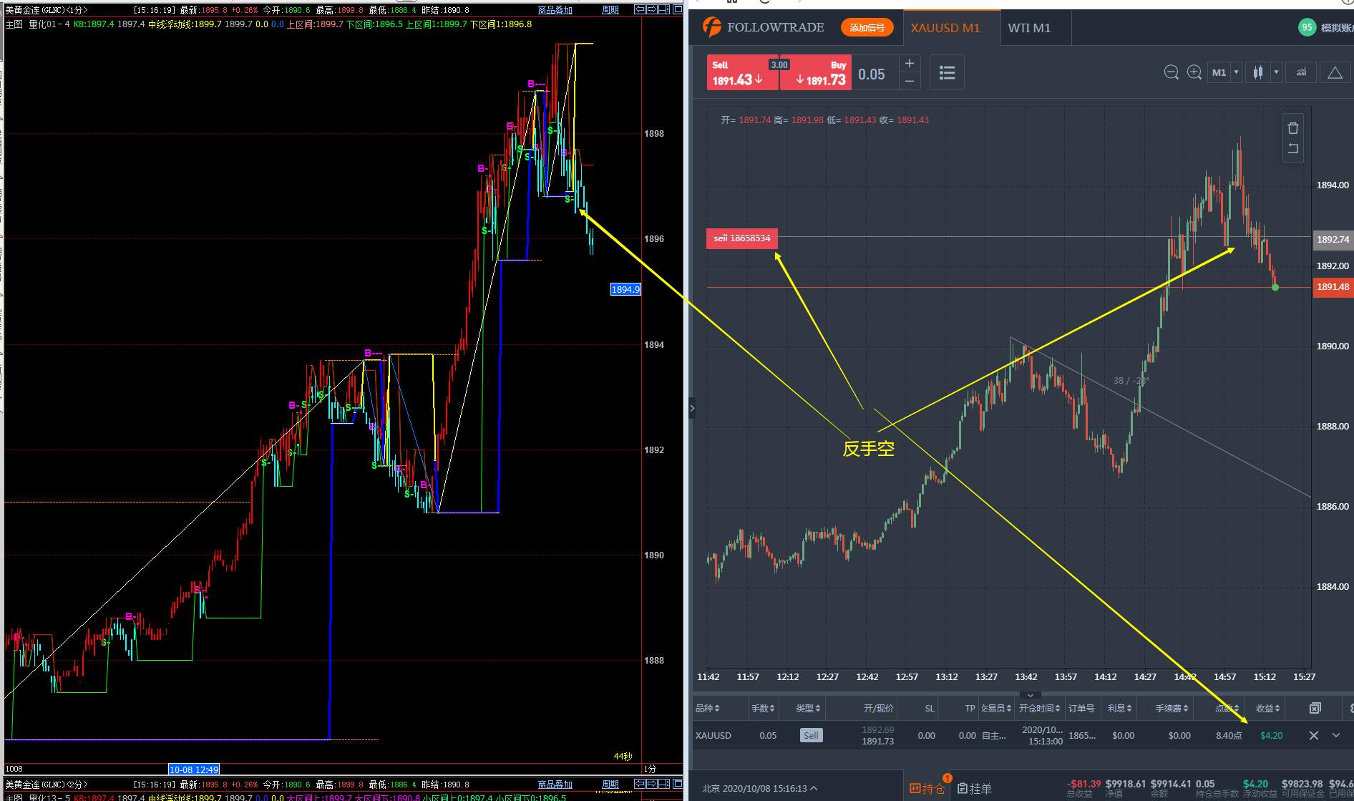Open the 持仓 positions tab
This screenshot has width=1354, height=801.
[927, 788]
